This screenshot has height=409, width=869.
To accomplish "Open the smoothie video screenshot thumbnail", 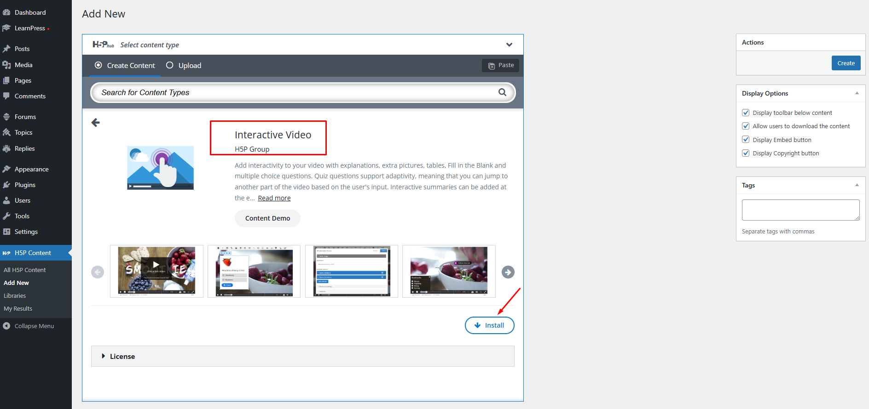I will (156, 271).
